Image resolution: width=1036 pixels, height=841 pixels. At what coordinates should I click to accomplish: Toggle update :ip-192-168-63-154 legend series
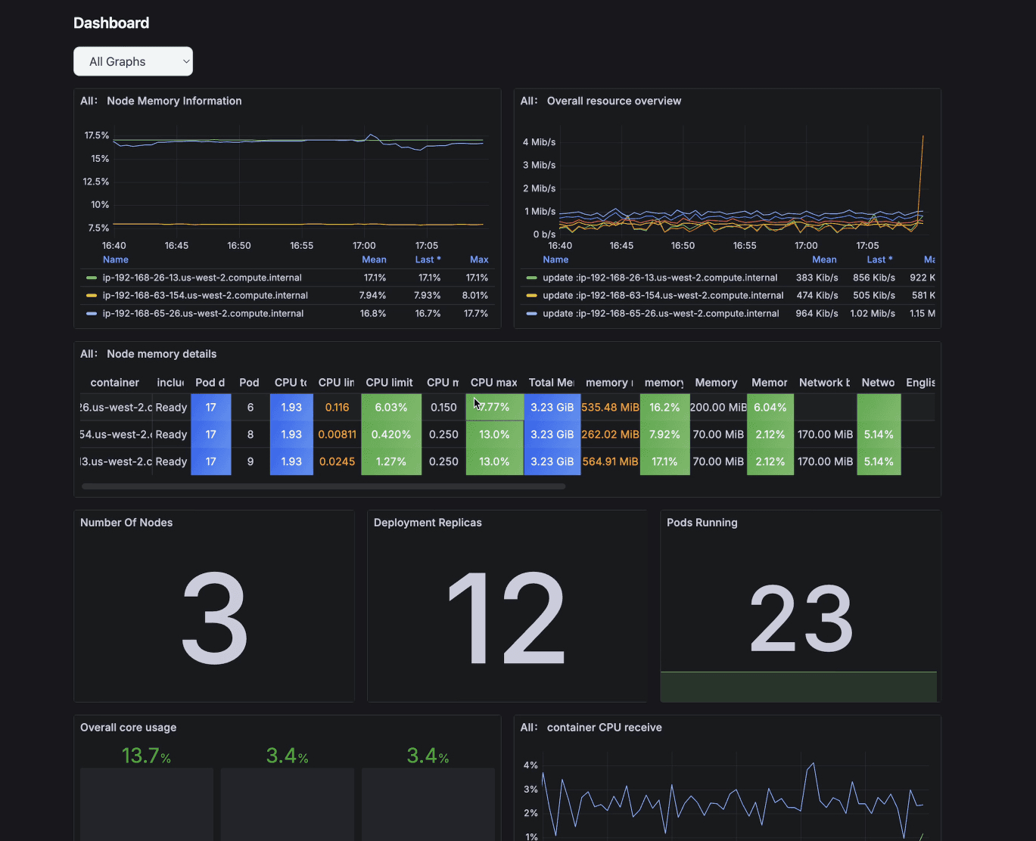(x=663, y=296)
